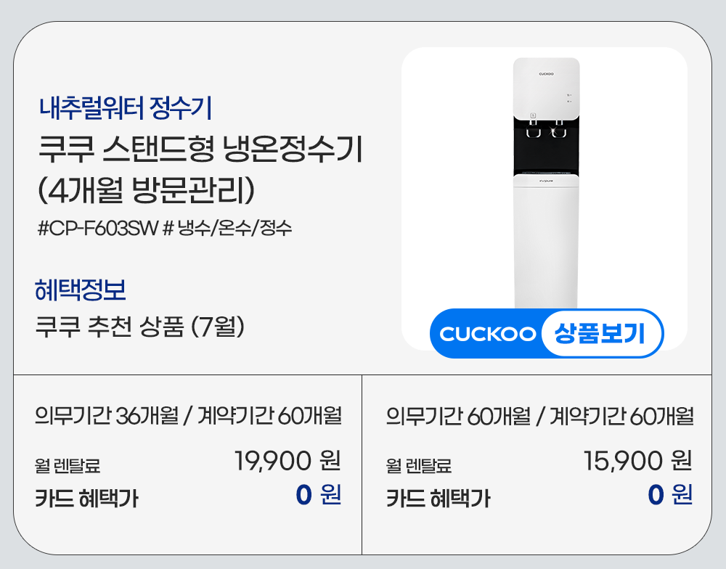
Task: Click the small CUCKOO logo atop the purifier
Action: (546, 73)
